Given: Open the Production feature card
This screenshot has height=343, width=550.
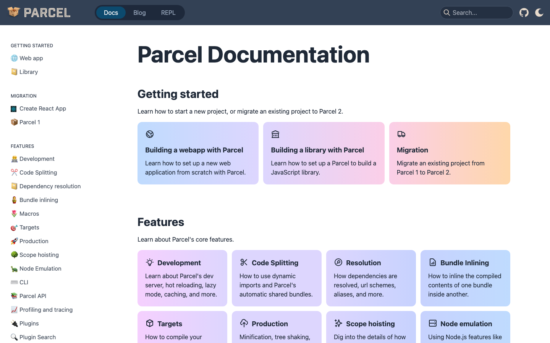Looking at the screenshot, I should (277, 327).
